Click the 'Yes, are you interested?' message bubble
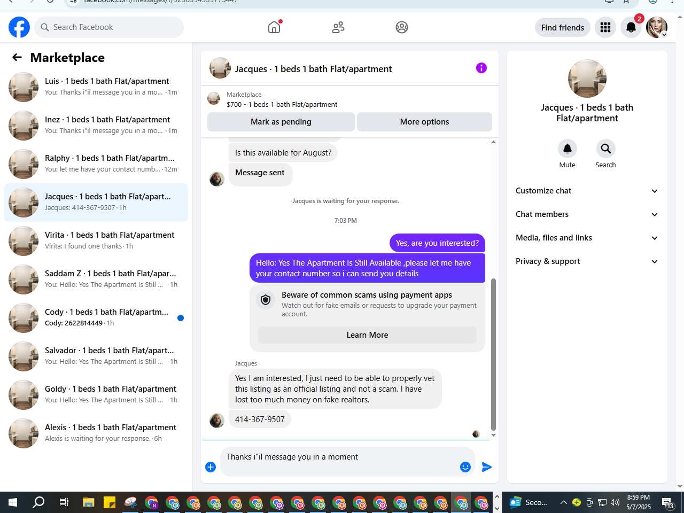This screenshot has width=684, height=513. pyautogui.click(x=437, y=243)
